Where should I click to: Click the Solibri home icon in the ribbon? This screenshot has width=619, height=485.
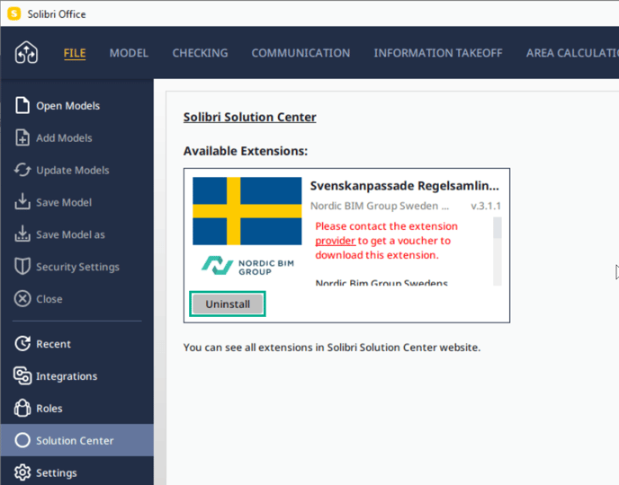pyautogui.click(x=26, y=52)
